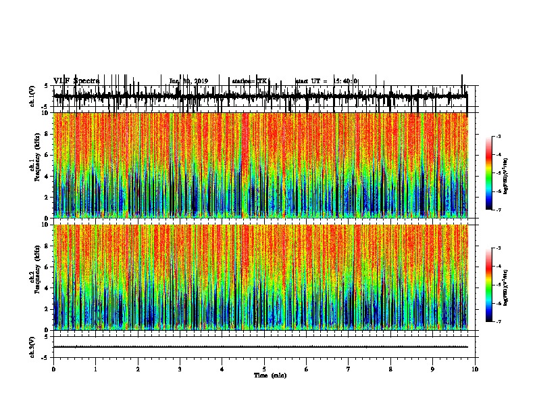The image size is (535, 414).
Task: Click the "6" kHz tick on ch.1 spectrogram
Action: (47, 155)
